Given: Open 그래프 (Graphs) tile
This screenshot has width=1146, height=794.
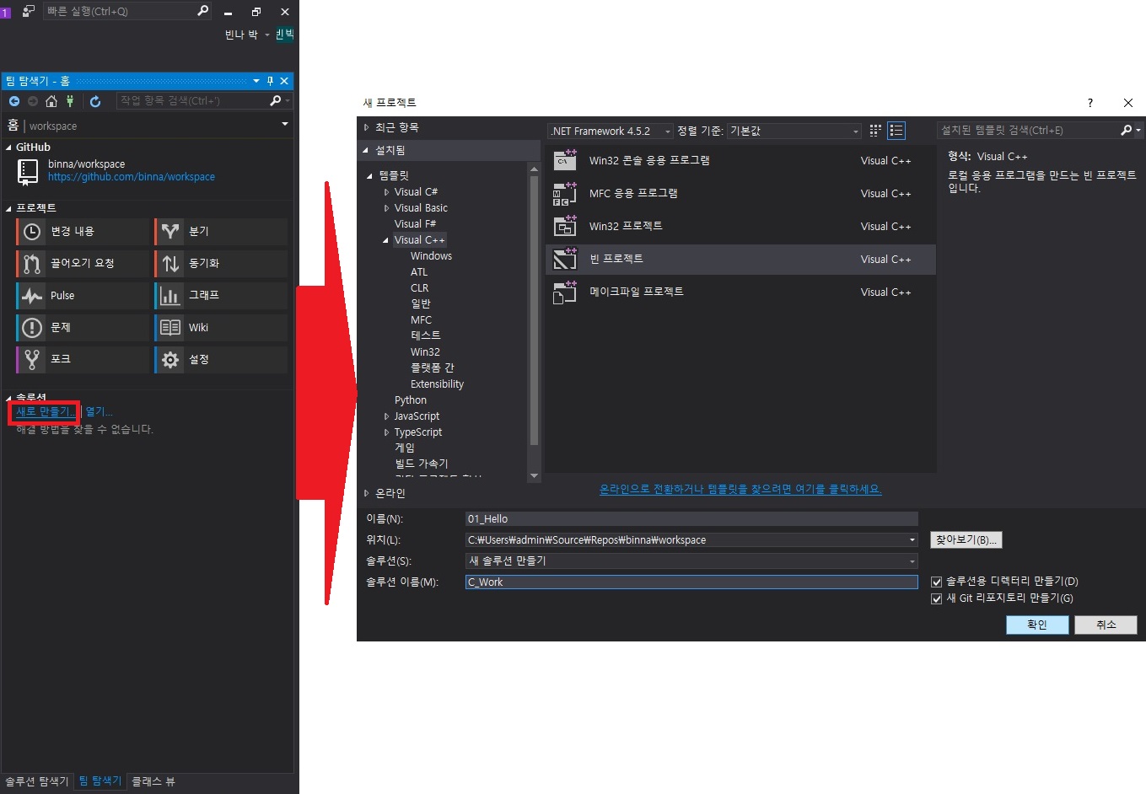Looking at the screenshot, I should [221, 295].
